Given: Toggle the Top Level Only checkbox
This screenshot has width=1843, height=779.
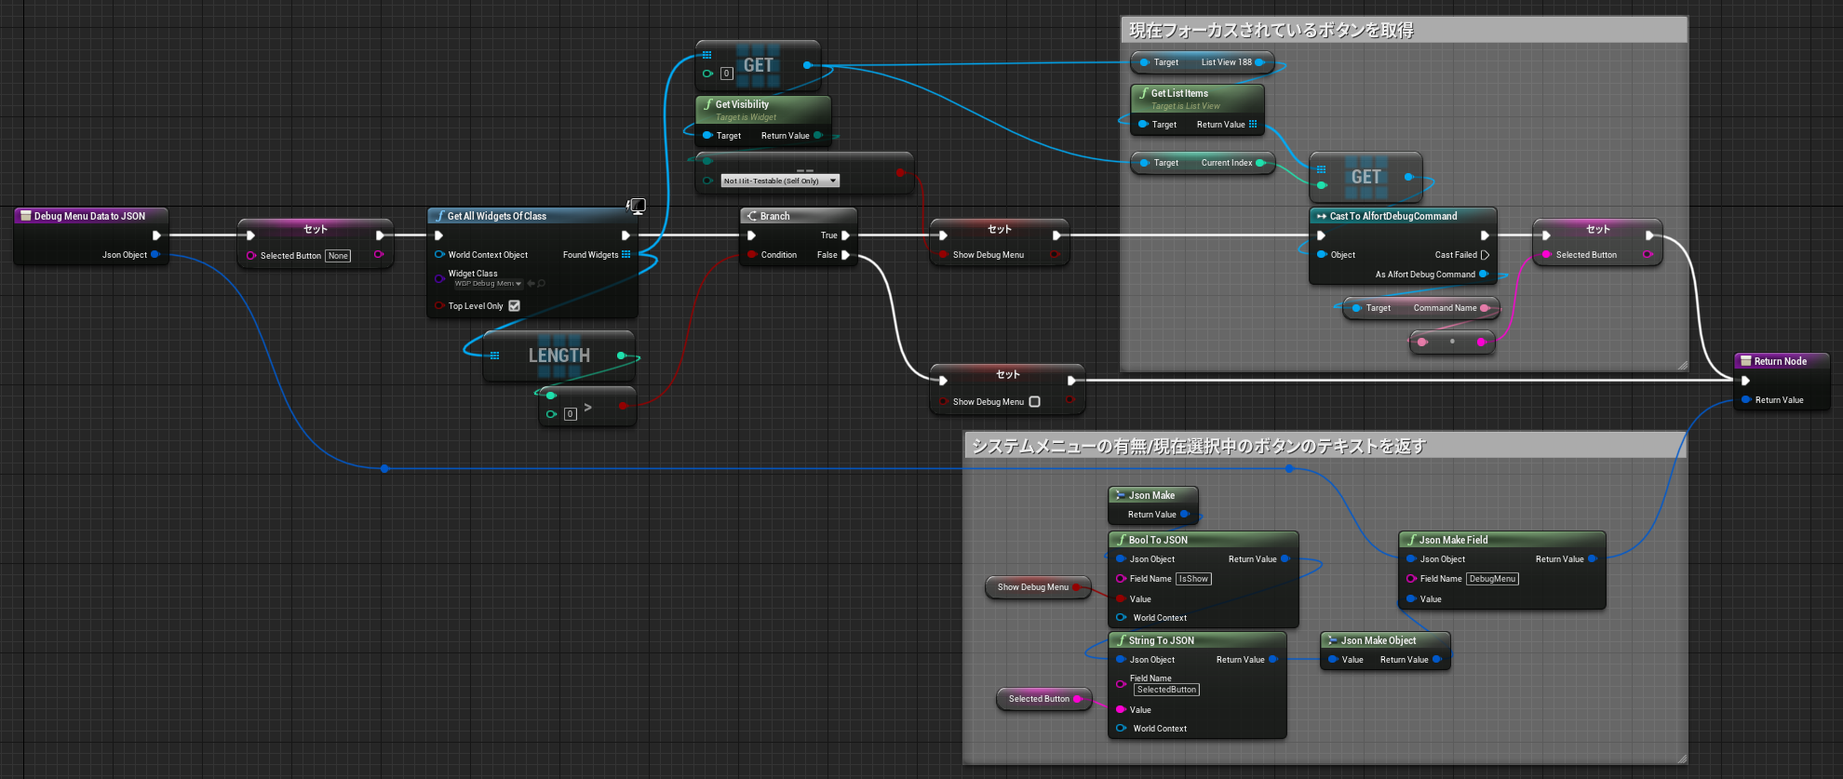Looking at the screenshot, I should point(514,305).
